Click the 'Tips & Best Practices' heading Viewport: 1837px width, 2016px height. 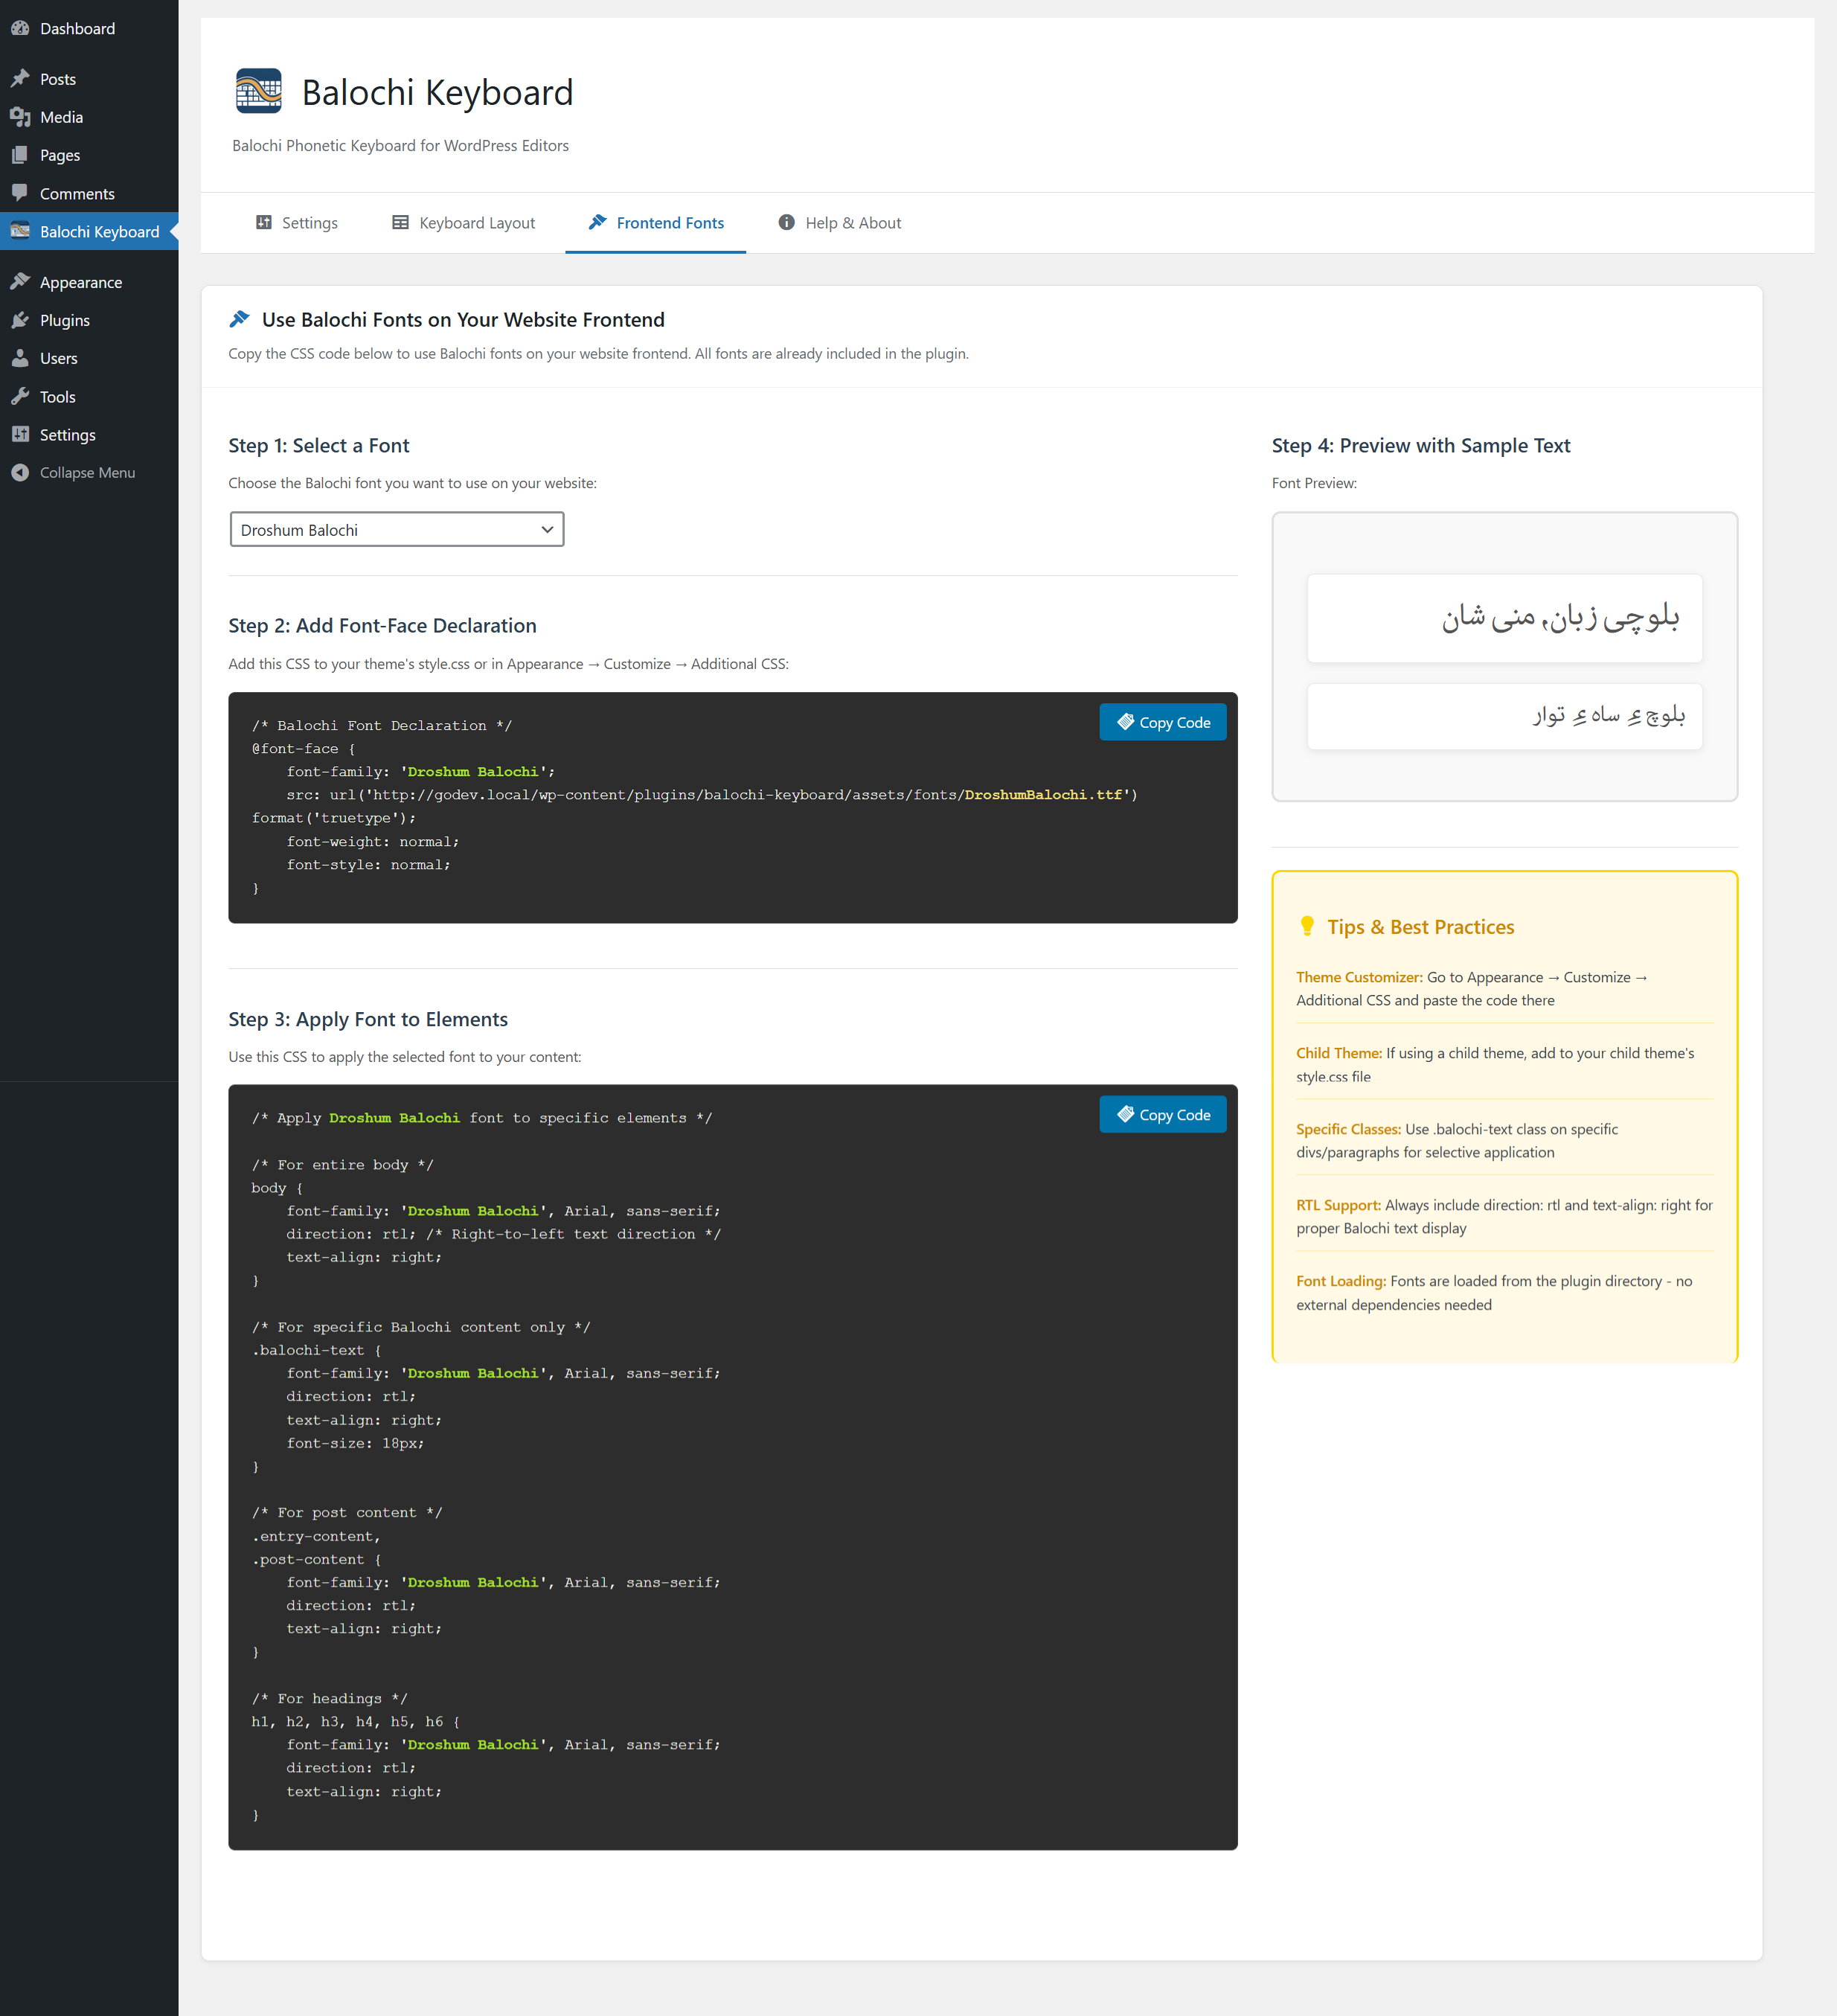[x=1421, y=926]
